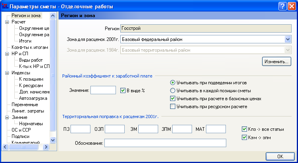Open Коэф-ты к итогам section

[29, 47]
